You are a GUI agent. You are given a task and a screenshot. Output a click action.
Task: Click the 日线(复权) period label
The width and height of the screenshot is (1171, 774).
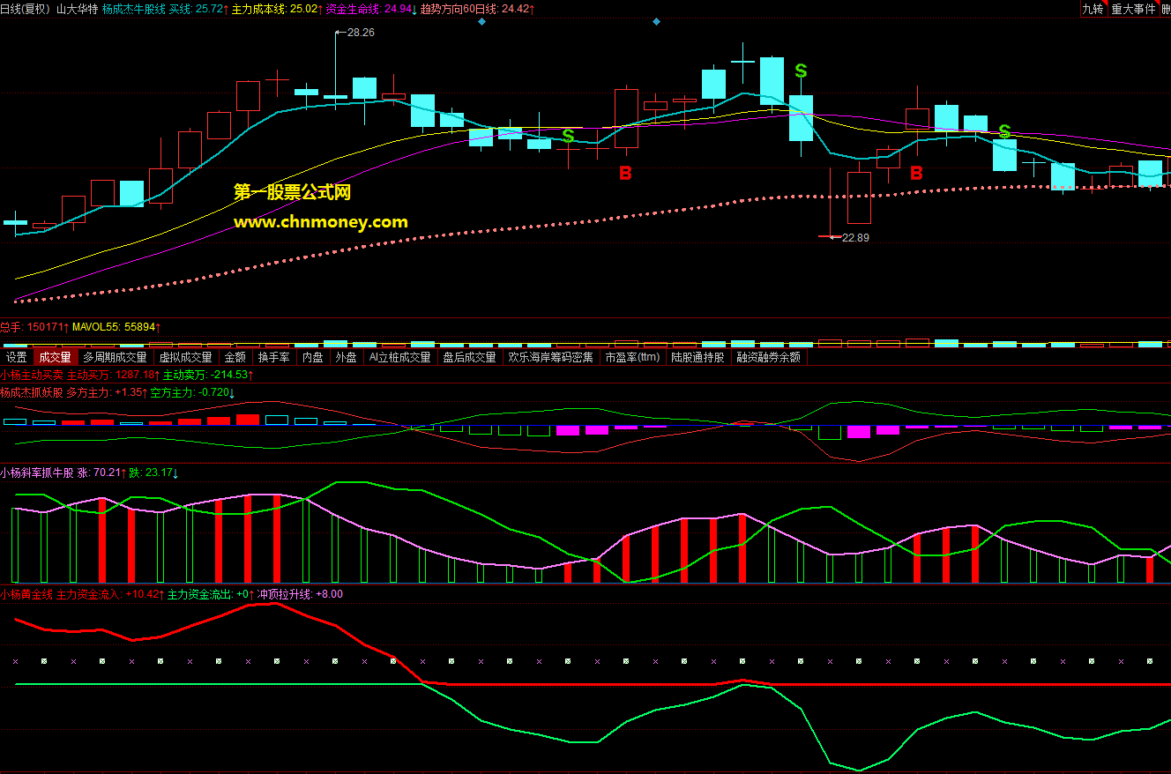pyautogui.click(x=25, y=9)
